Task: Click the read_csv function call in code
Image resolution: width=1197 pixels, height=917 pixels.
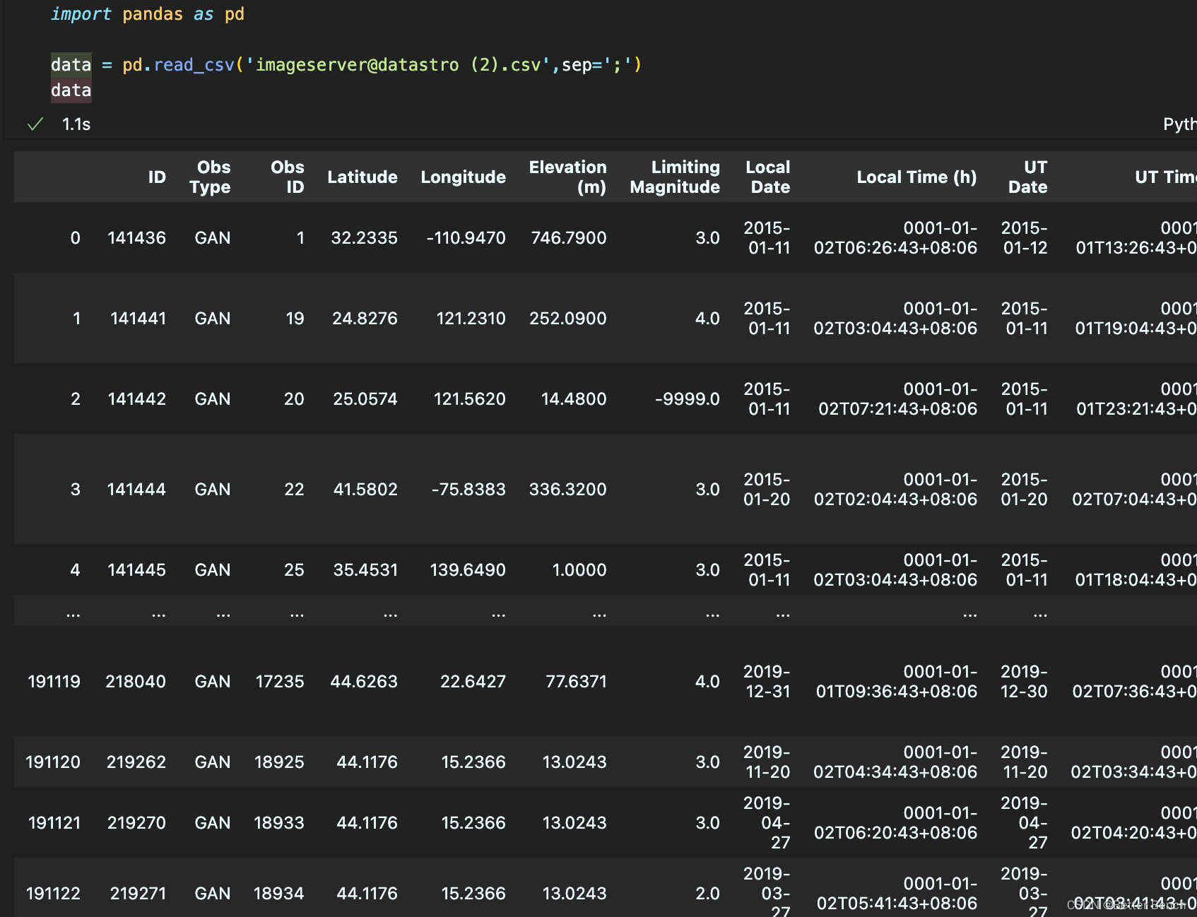Action: [x=194, y=65]
